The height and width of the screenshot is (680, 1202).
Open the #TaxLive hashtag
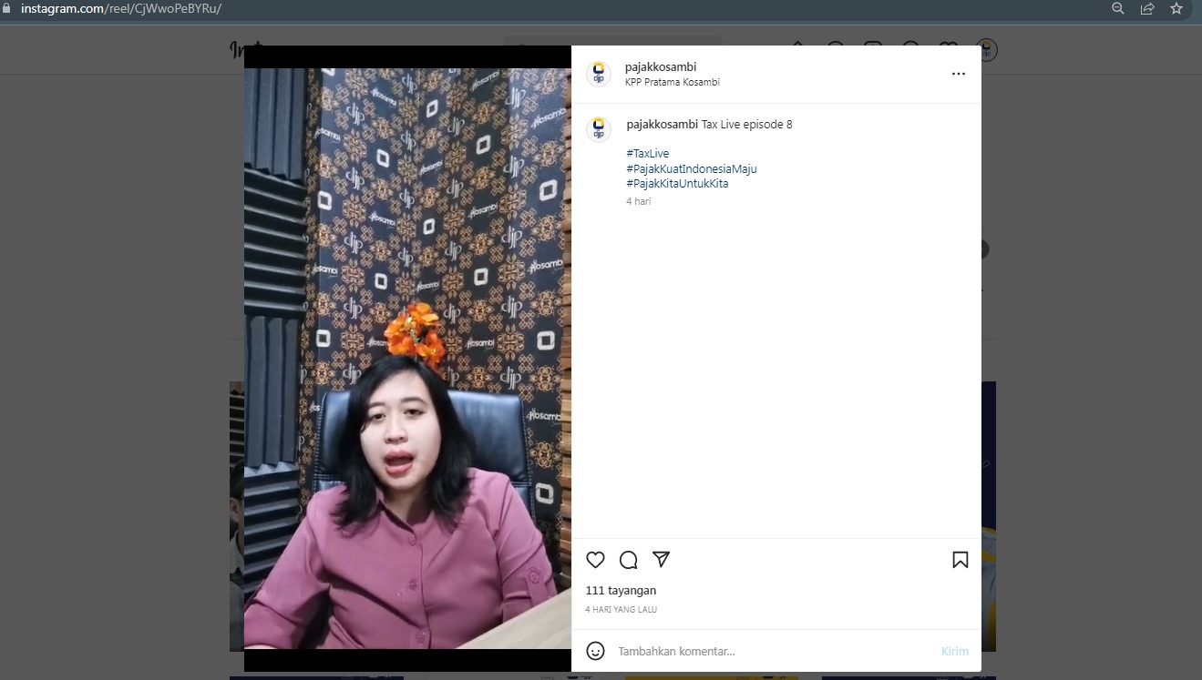click(x=647, y=154)
